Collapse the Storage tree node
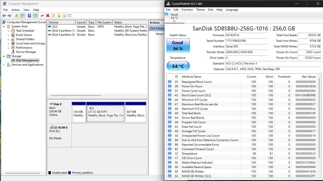323x181 pixels. point(4,56)
